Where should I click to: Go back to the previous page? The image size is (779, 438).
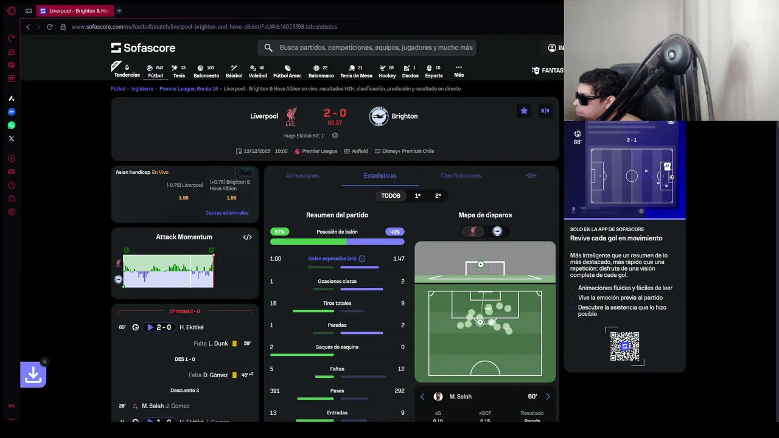pos(27,27)
